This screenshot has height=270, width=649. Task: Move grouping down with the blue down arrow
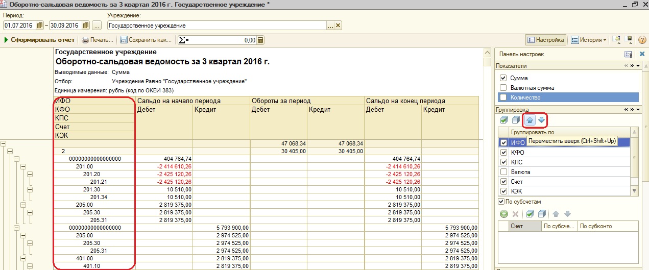(541, 120)
